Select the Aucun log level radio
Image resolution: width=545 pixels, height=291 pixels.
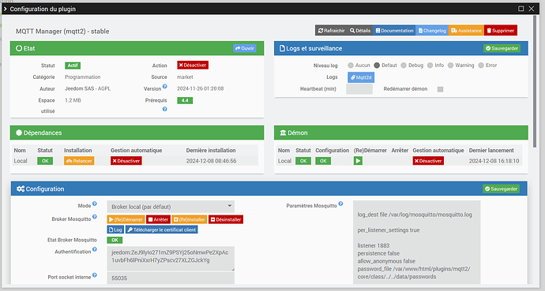351,65
